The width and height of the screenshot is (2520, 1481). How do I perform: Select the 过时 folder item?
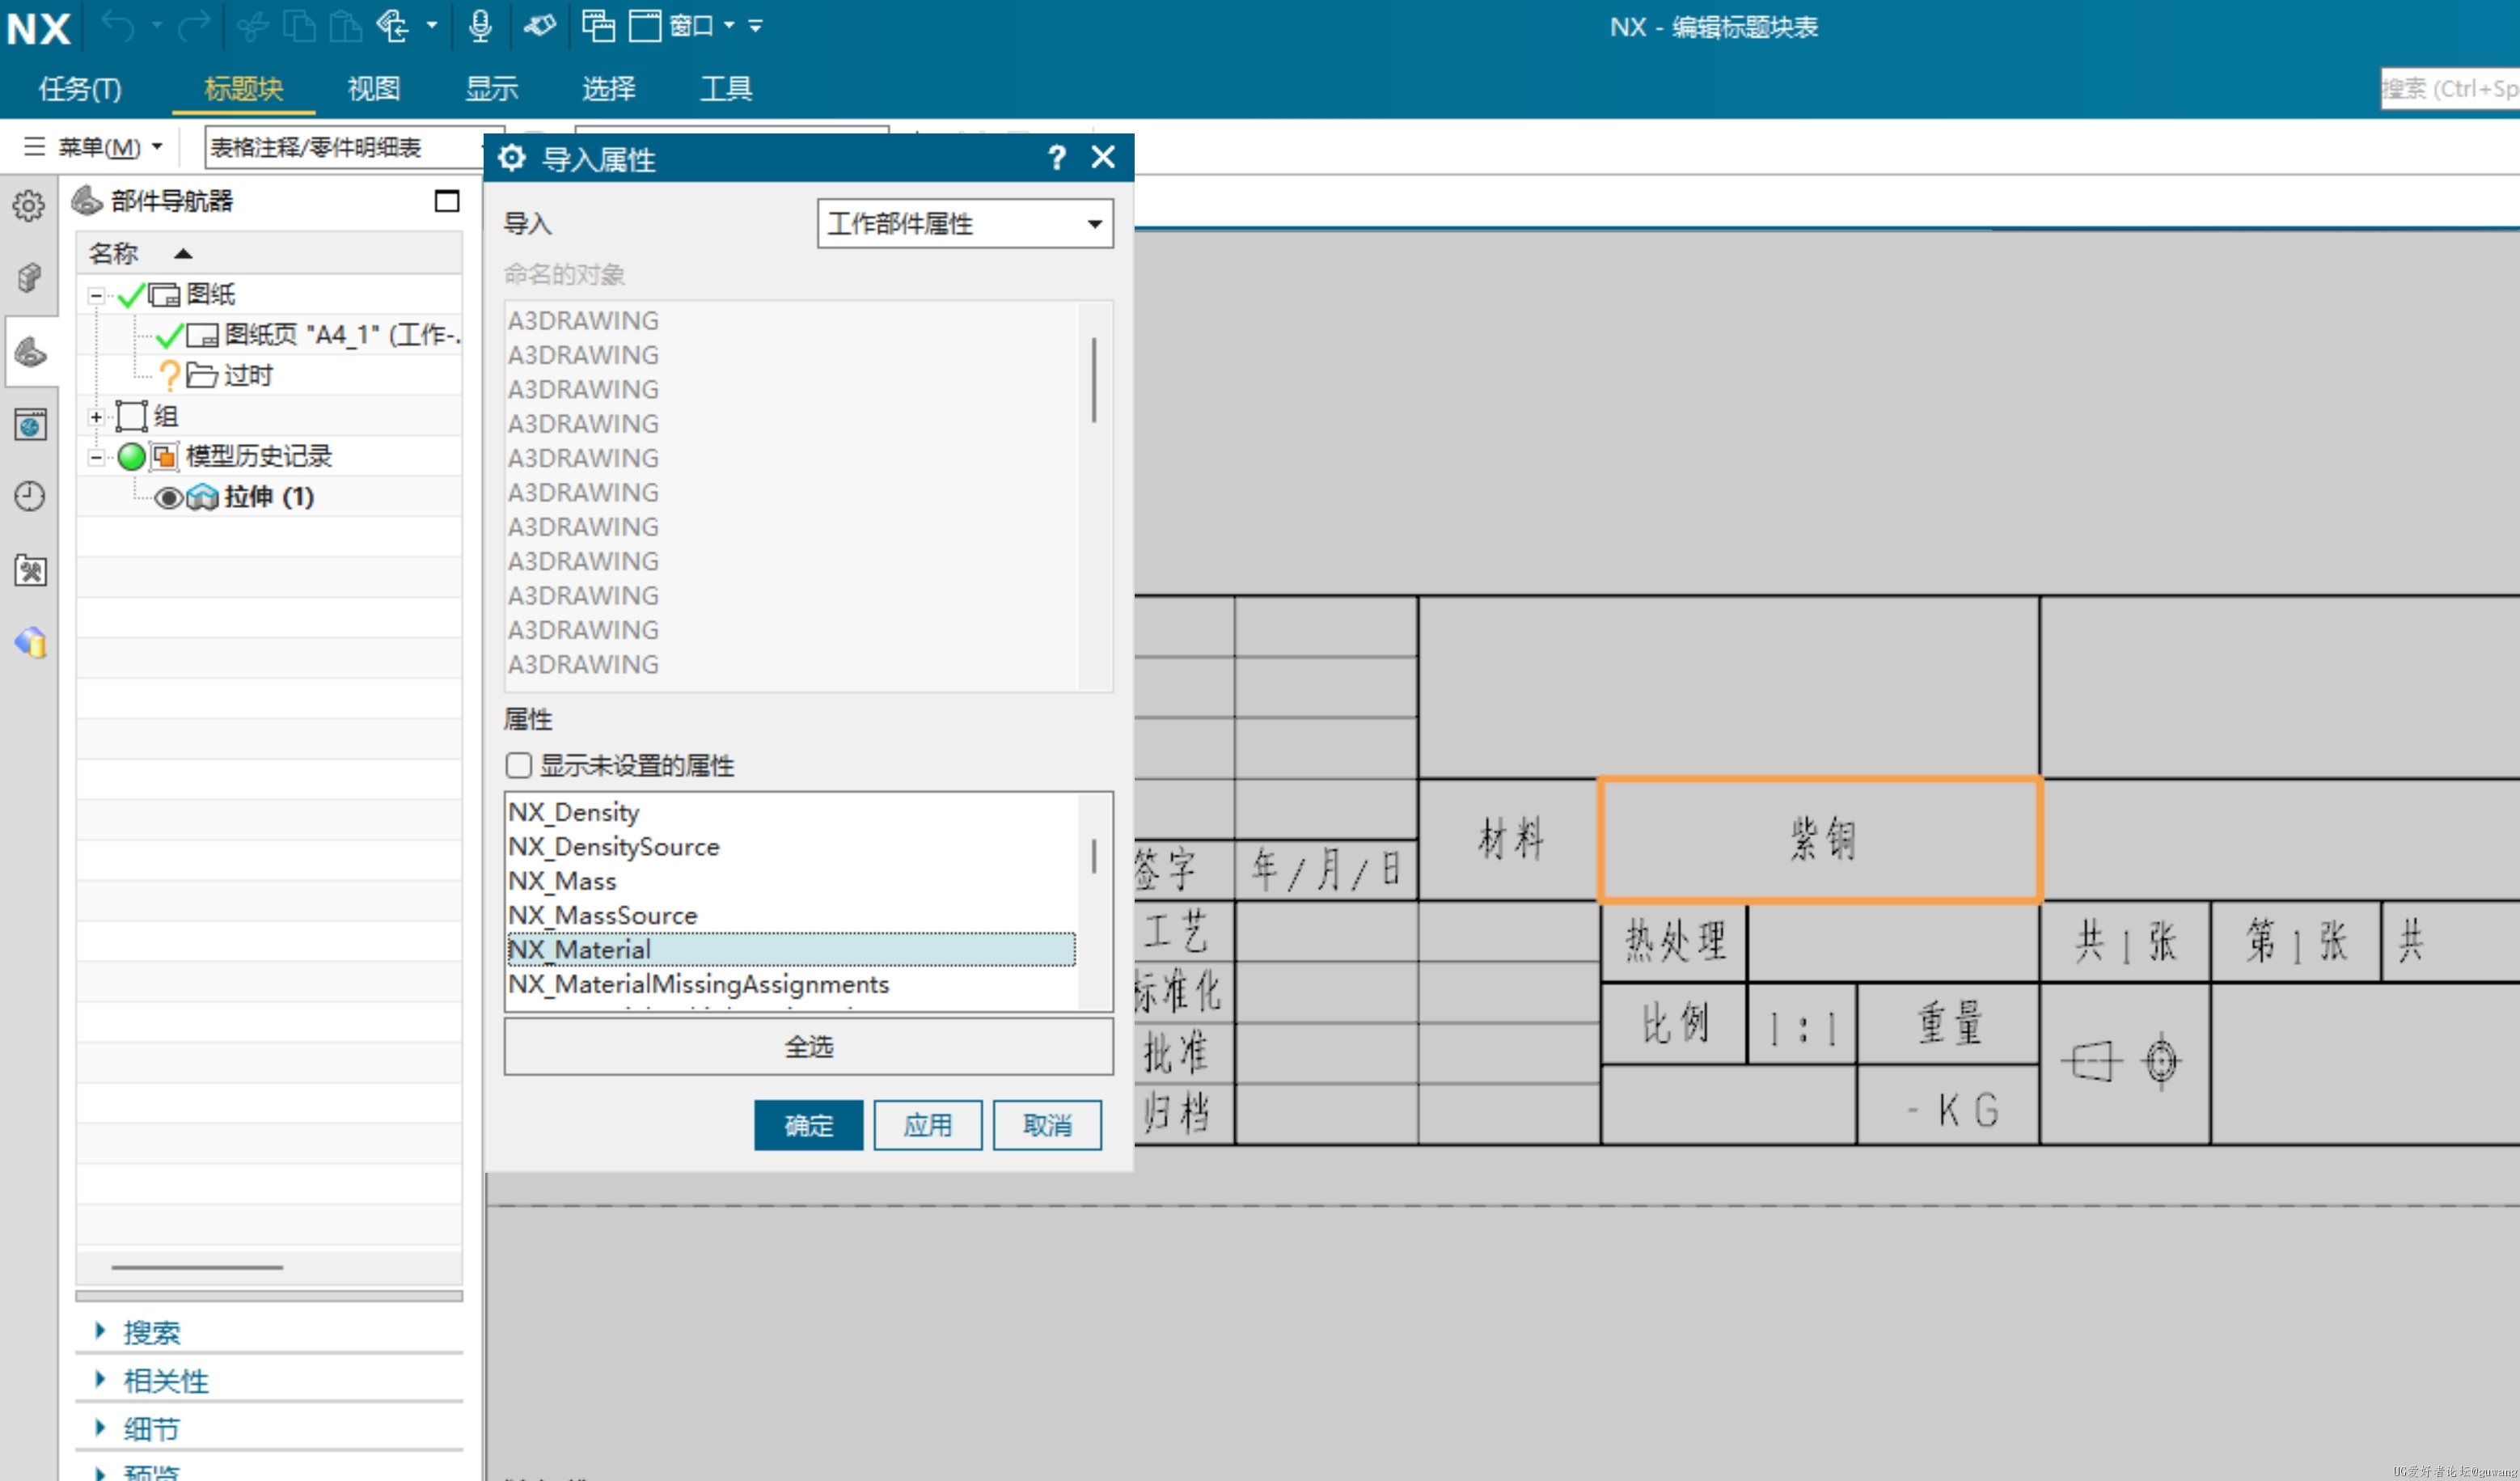(230, 375)
